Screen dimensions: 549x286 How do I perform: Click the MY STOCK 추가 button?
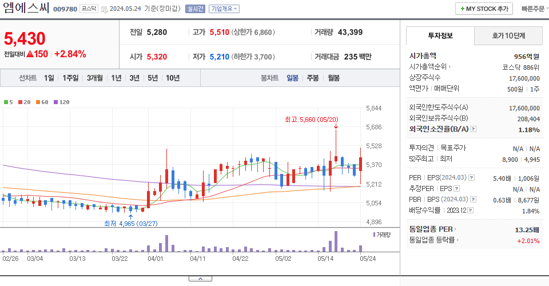(x=484, y=9)
